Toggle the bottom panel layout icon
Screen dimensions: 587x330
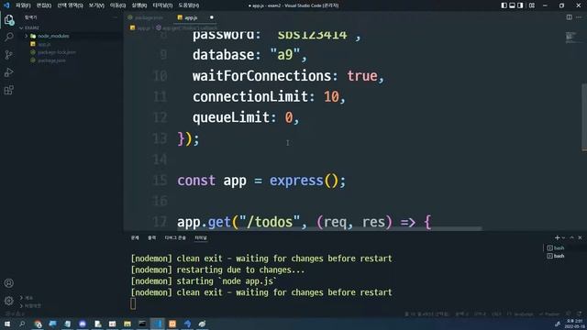coord(512,5)
